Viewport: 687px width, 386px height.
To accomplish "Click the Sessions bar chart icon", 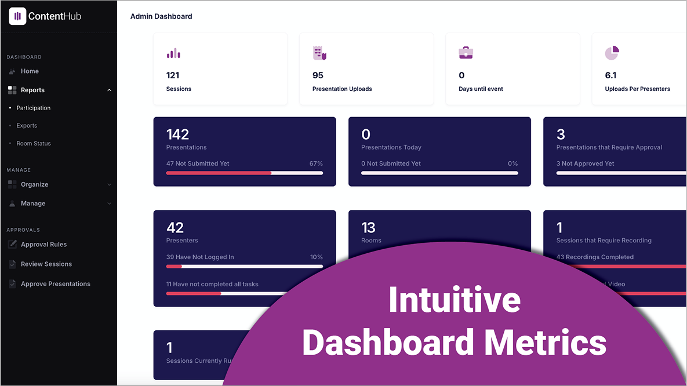I will pyautogui.click(x=173, y=53).
